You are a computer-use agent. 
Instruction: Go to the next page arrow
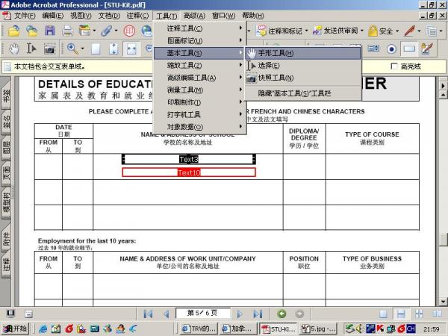tap(240, 314)
